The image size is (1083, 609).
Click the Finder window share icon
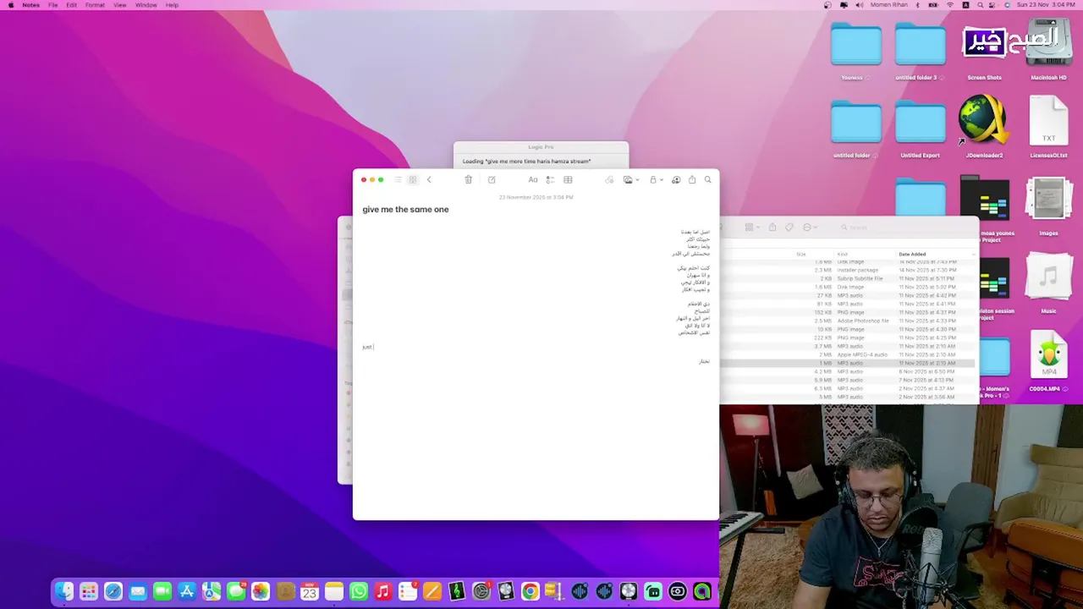(772, 227)
